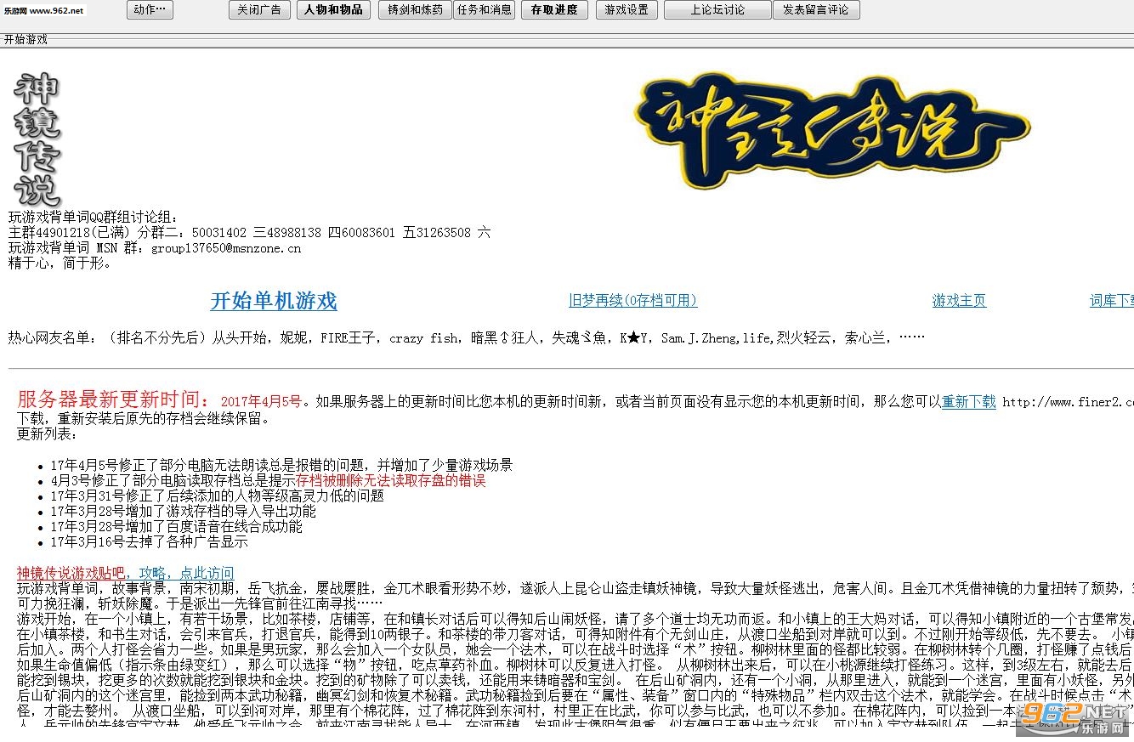
Task: Open 铸剑和炼药 from the toolbar
Action: click(x=415, y=10)
